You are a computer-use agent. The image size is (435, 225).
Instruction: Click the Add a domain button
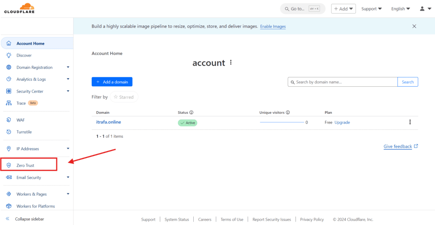click(x=112, y=82)
